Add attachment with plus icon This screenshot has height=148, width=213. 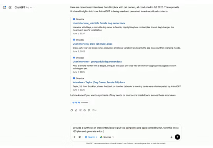(x=74, y=137)
